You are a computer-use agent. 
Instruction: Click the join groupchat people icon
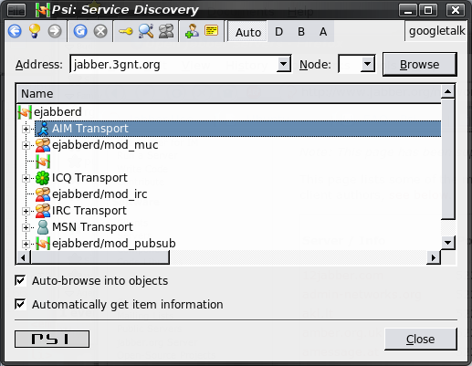coord(166,31)
